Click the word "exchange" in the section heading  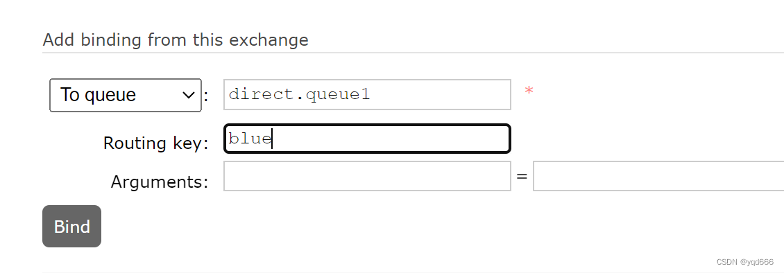click(x=269, y=39)
